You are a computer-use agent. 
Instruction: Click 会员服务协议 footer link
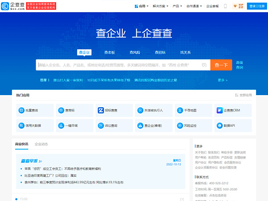pyautogui.click(x=233, y=163)
